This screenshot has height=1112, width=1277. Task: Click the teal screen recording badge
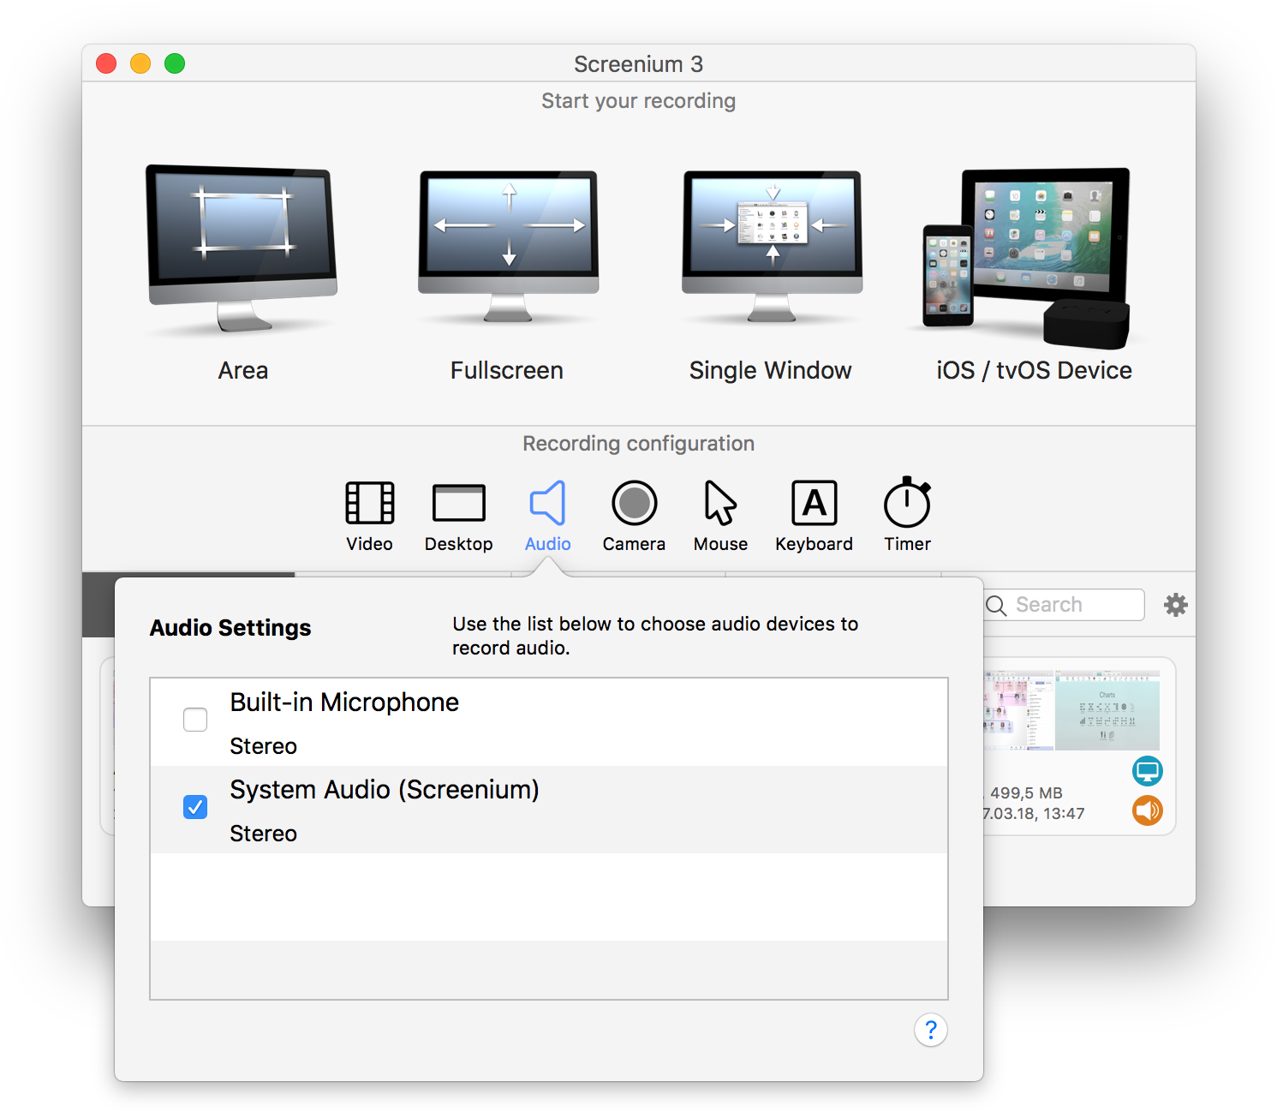pos(1148,771)
